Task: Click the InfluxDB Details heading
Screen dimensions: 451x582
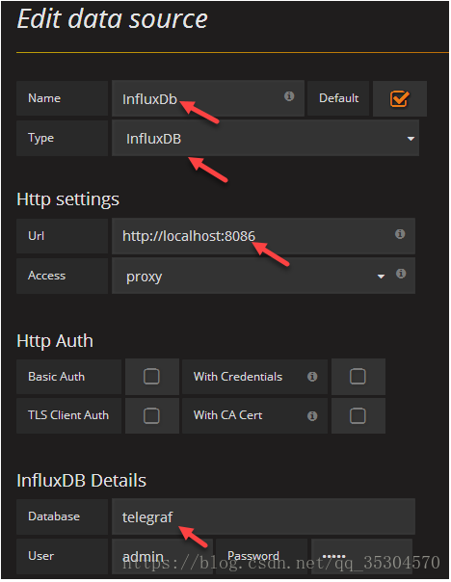Action: (x=81, y=480)
